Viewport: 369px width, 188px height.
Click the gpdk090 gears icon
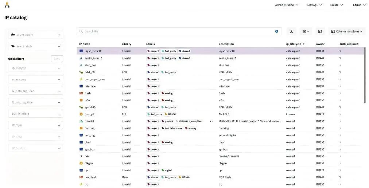(81, 107)
